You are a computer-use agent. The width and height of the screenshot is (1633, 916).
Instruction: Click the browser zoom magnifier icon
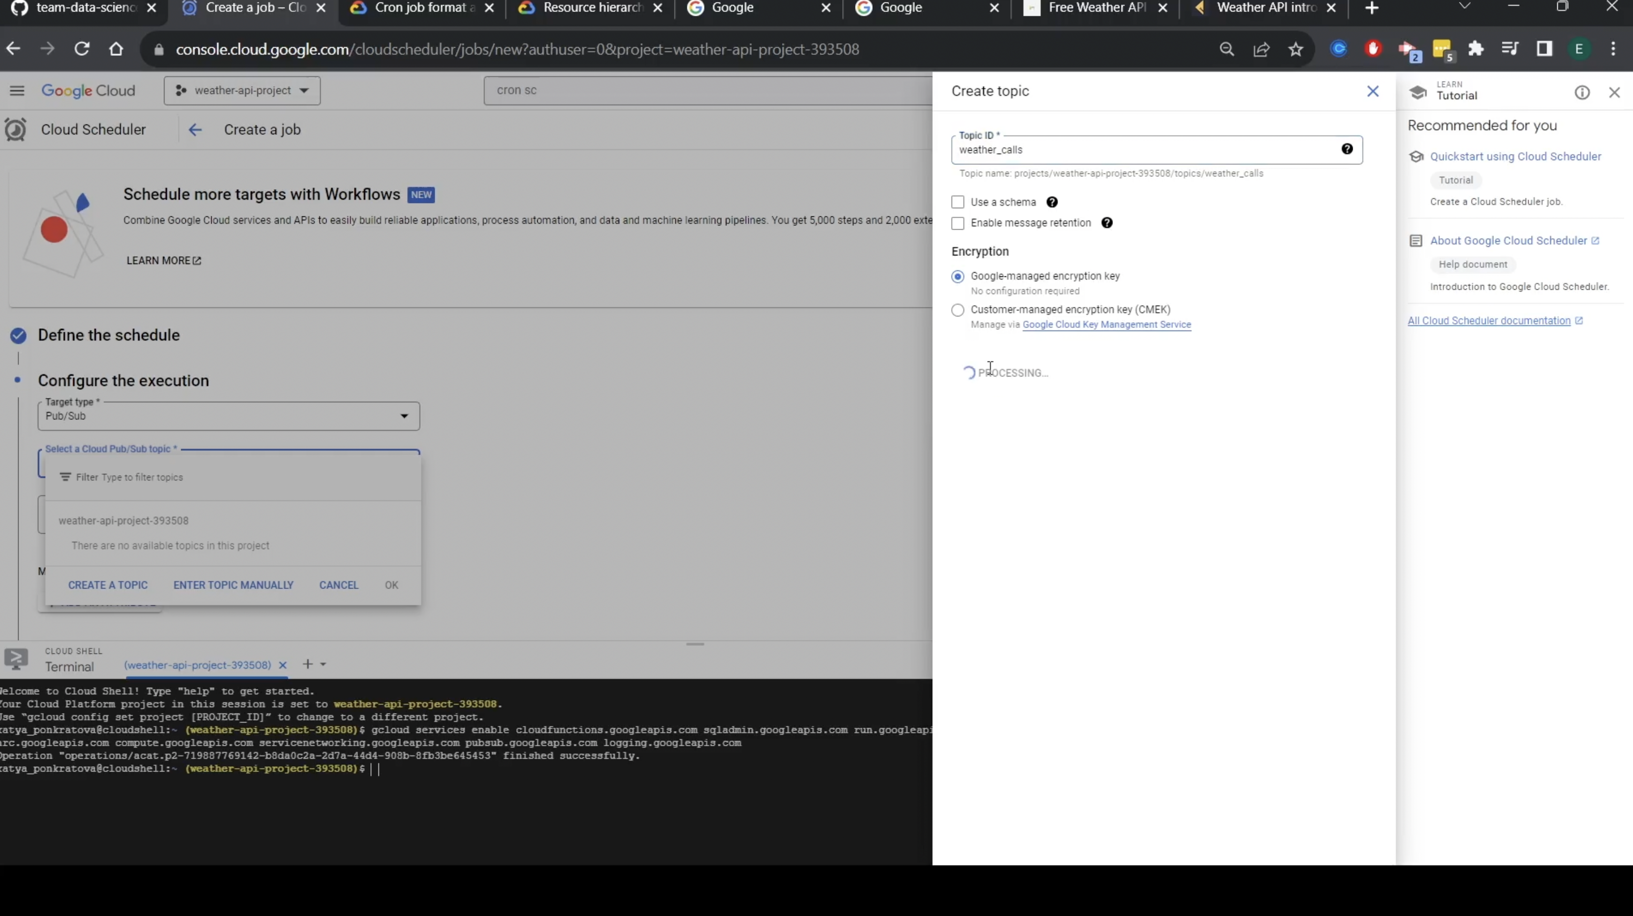1226,49
